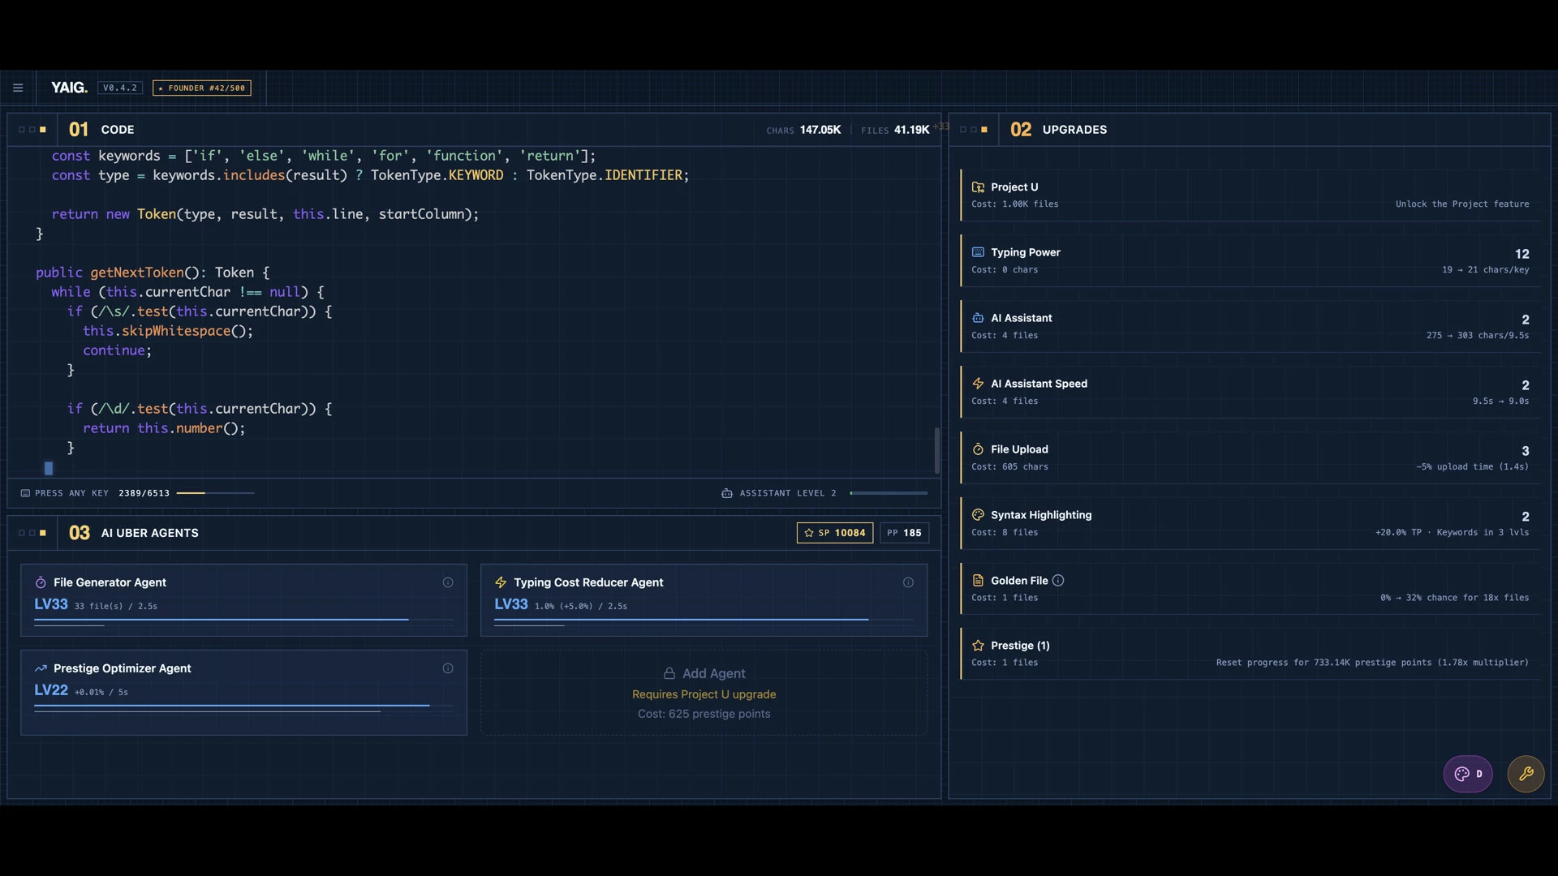Click the FOUNDER #42/500 badge

click(202, 88)
